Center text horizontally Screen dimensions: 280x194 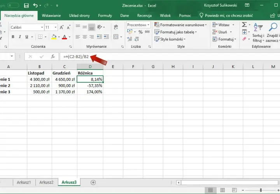click(x=85, y=37)
